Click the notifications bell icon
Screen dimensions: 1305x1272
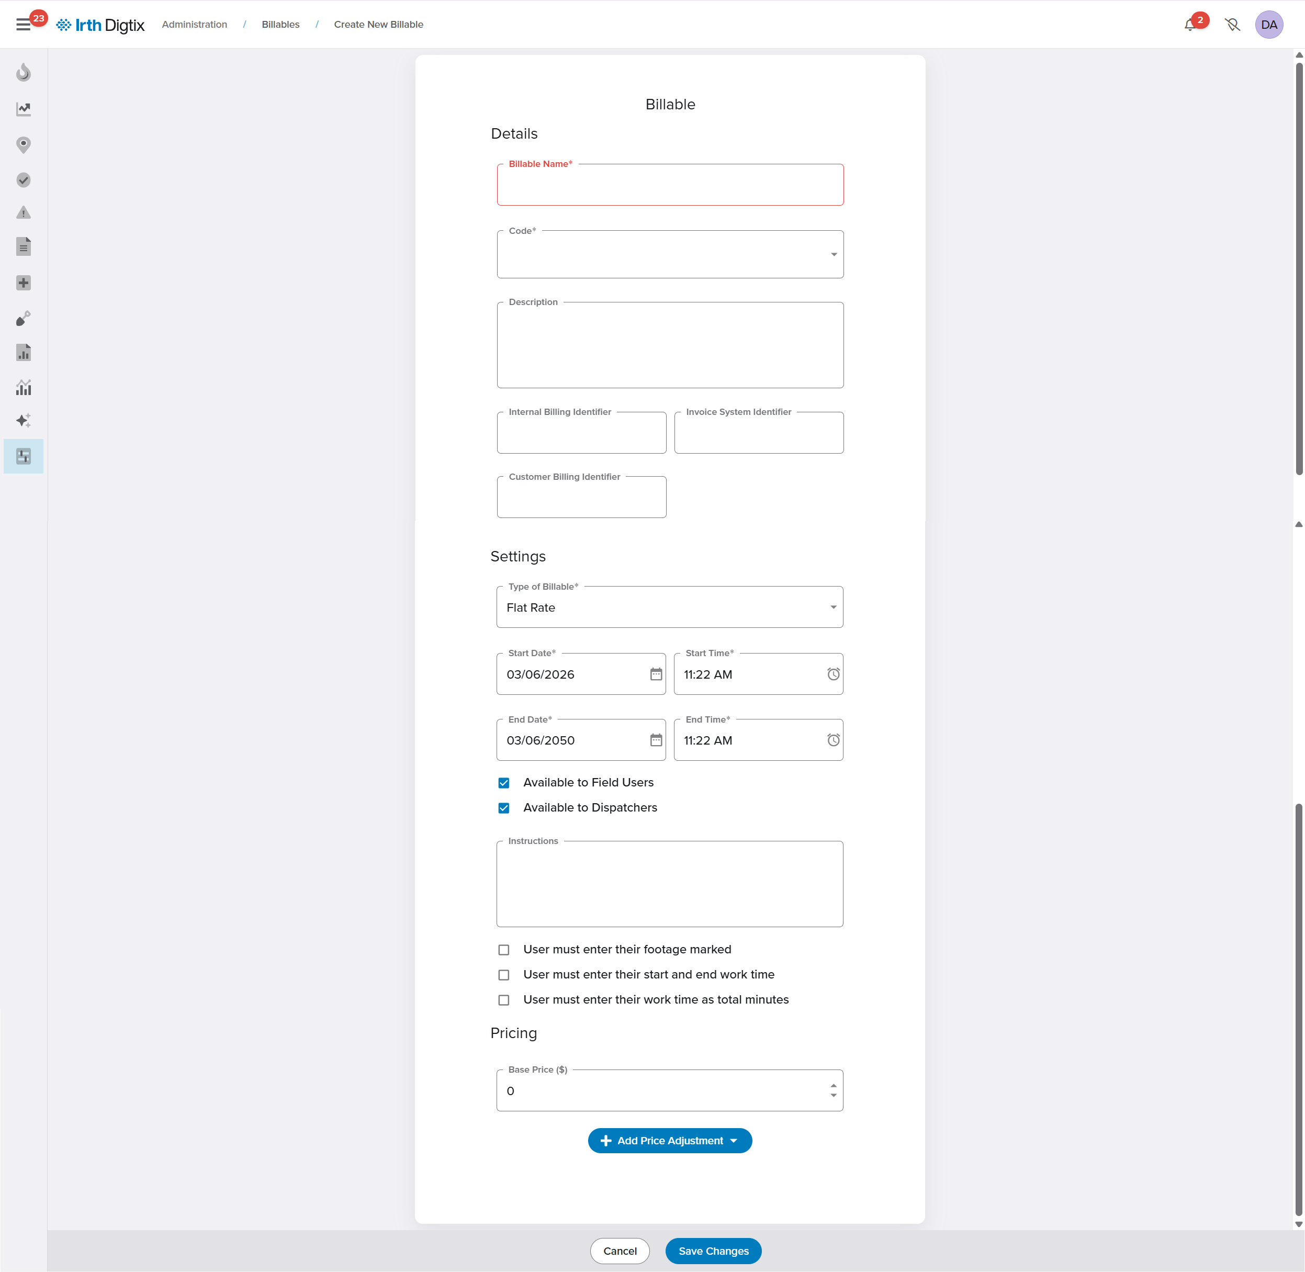[x=1190, y=25]
